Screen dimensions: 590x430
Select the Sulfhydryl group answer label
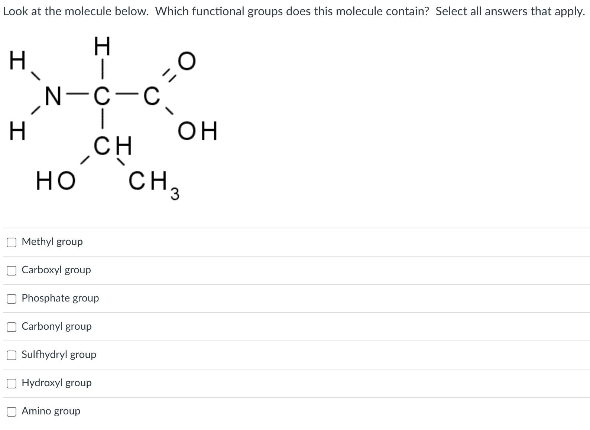coord(59,355)
